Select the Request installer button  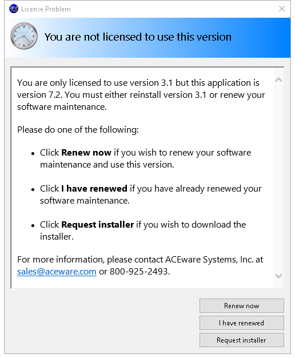point(242,340)
